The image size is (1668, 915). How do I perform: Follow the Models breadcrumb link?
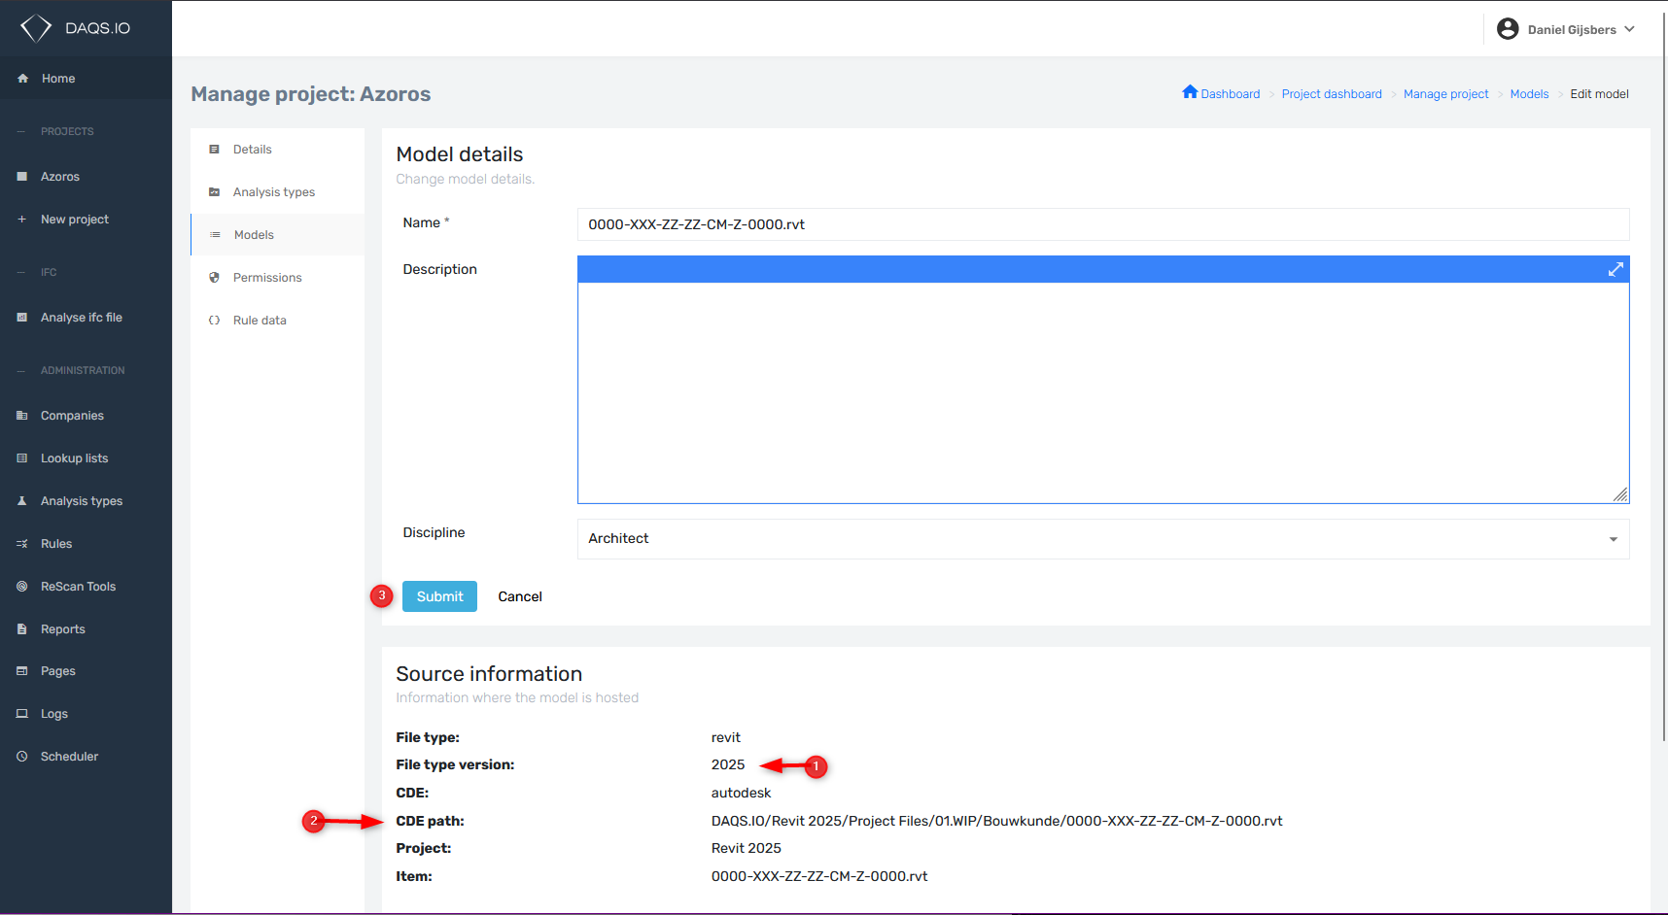1529,94
